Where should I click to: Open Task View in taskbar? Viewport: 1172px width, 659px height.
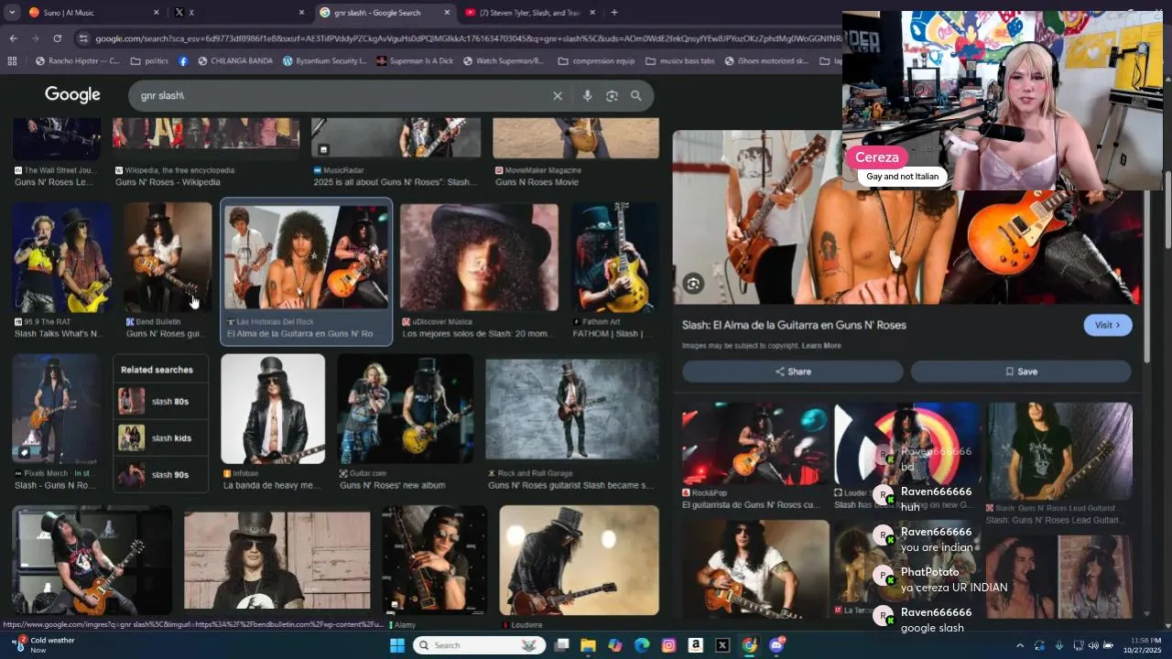561,645
